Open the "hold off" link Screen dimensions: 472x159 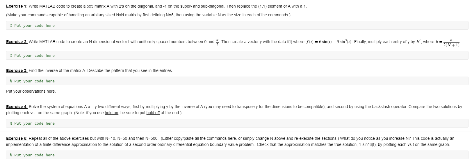(x=153, y=113)
